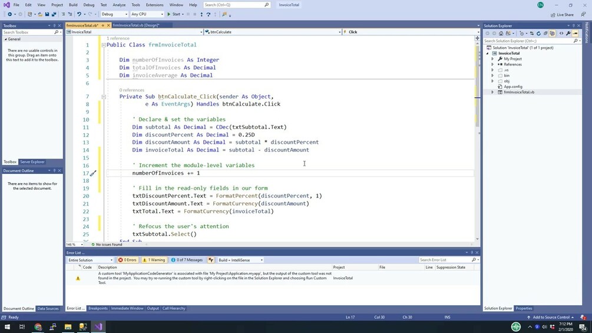Screen dimensions: 592x333
Task: Toggle Preview Selected Items in Solution Explorer
Action: click(575, 33)
